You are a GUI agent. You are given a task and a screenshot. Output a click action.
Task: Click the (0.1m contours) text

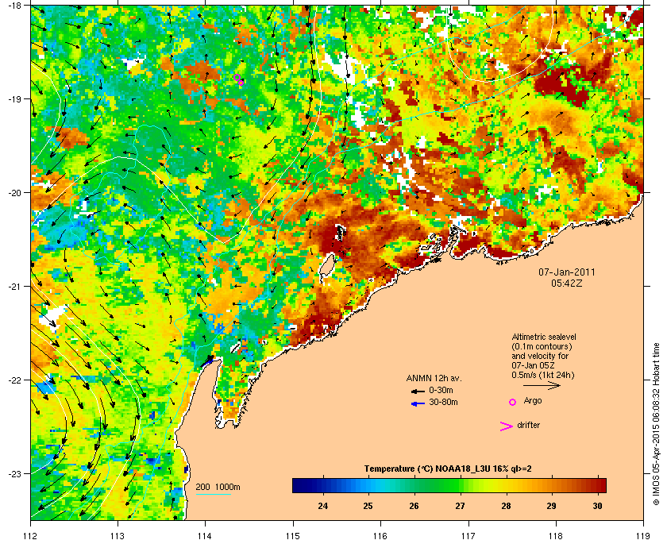[542, 346]
